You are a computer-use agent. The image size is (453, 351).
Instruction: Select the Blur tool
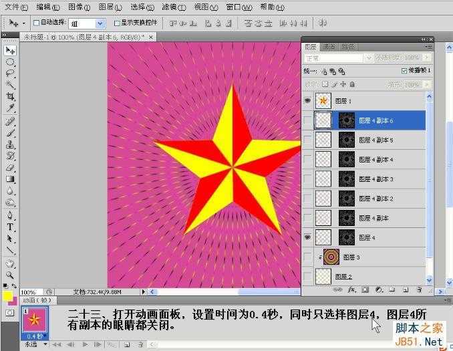[x=10, y=191]
